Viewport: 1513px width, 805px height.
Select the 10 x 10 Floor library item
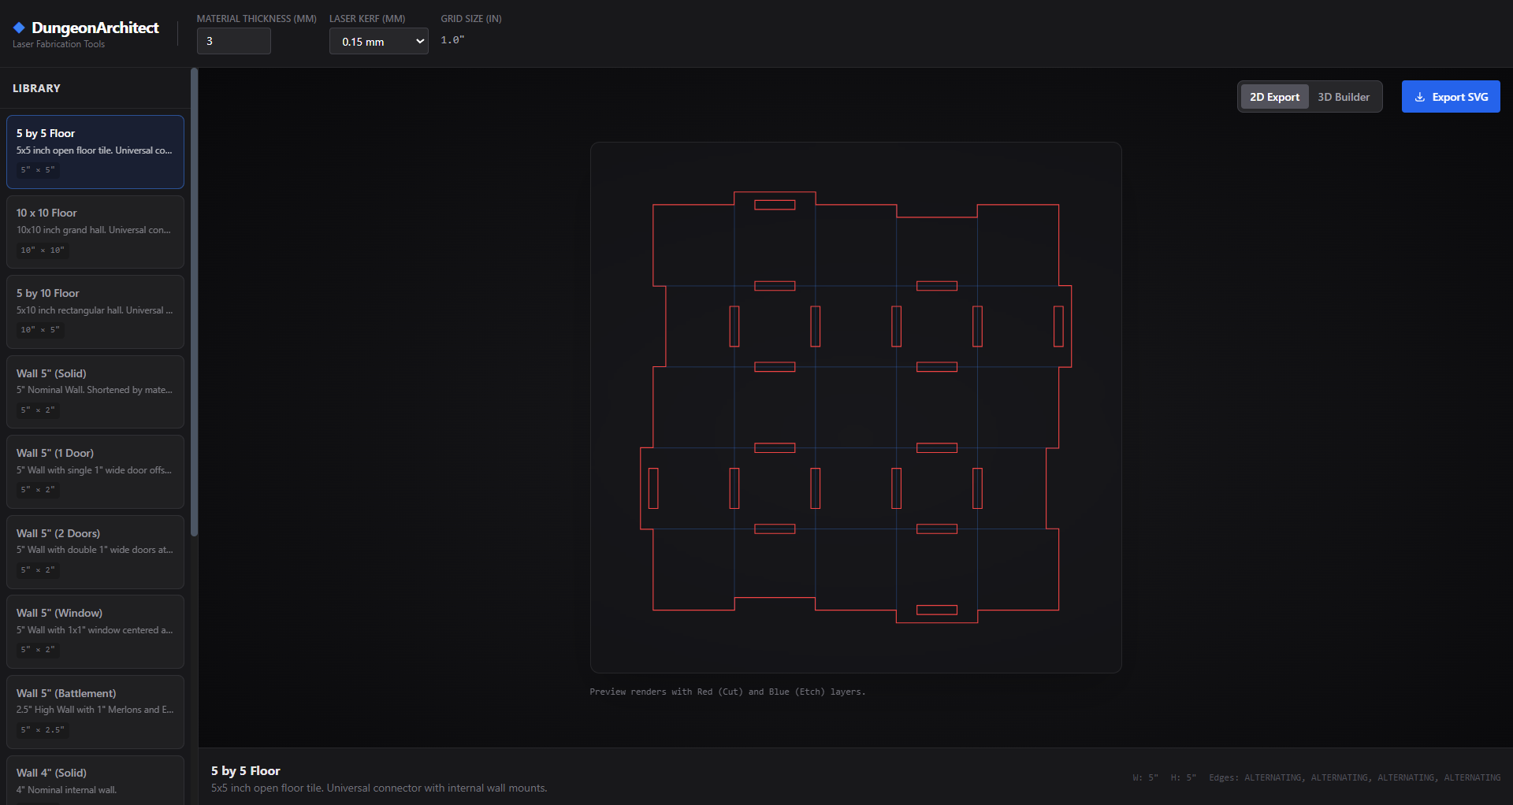coord(95,232)
